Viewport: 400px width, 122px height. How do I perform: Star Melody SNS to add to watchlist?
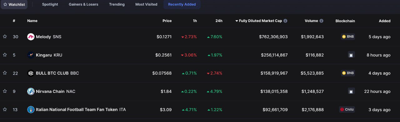tap(5, 37)
